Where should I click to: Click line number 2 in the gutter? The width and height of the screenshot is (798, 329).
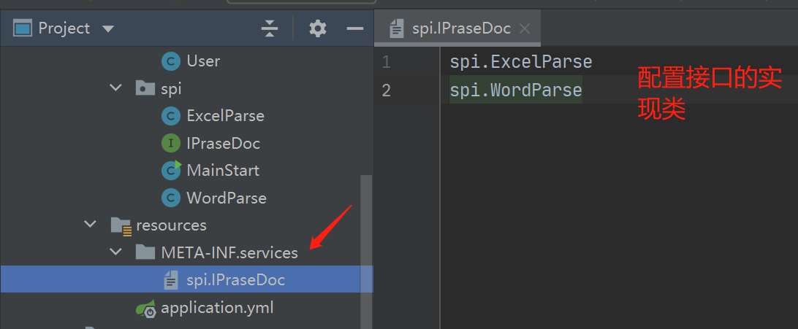tap(387, 90)
